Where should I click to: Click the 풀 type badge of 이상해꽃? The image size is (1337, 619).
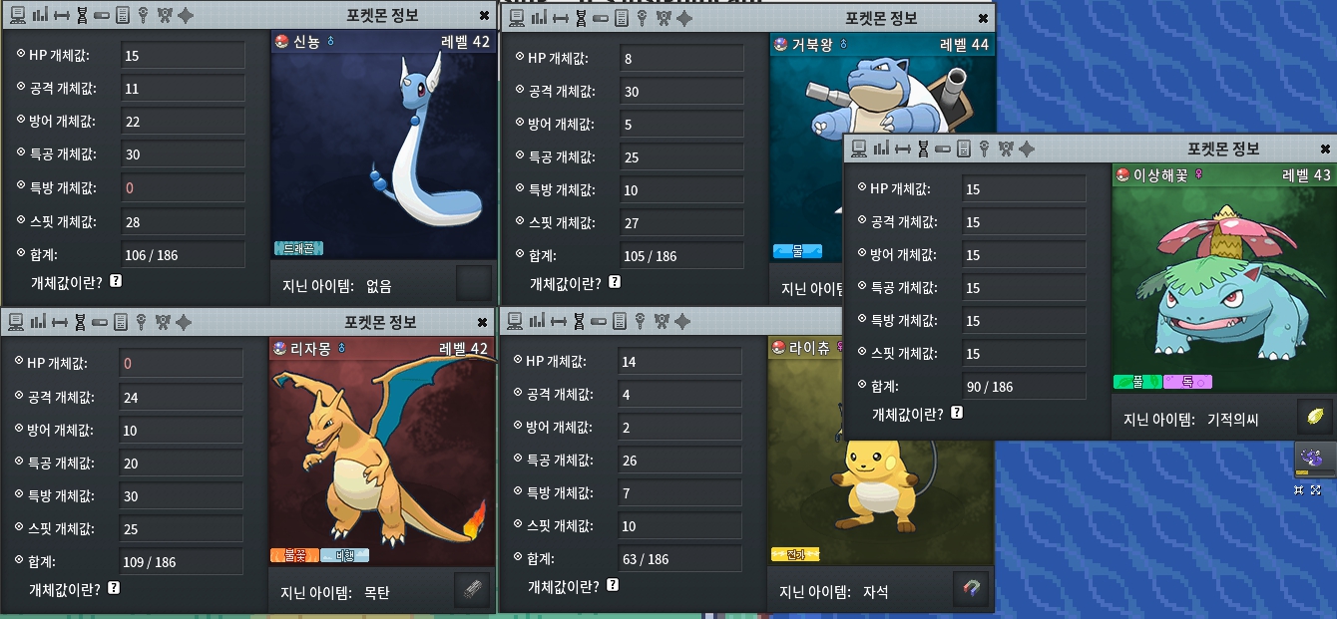point(1138,382)
